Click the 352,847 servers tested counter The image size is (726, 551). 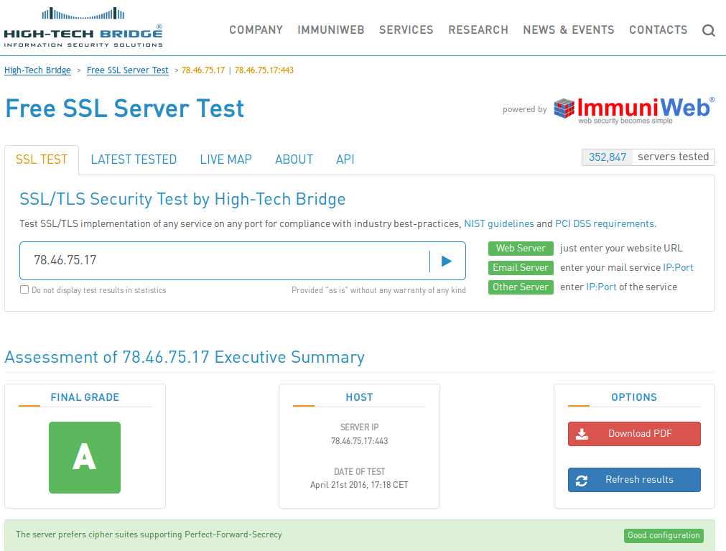[x=648, y=157]
